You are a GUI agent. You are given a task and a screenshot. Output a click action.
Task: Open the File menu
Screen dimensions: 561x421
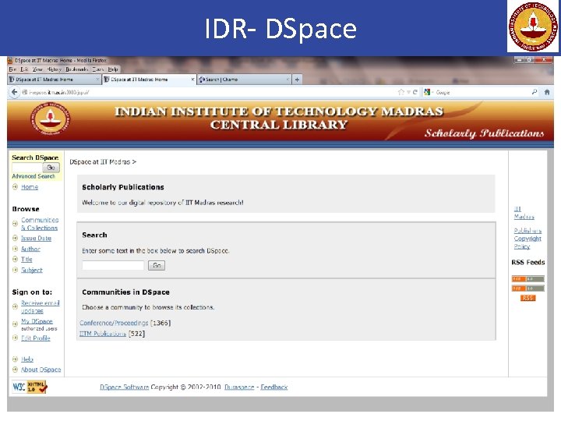(x=12, y=69)
